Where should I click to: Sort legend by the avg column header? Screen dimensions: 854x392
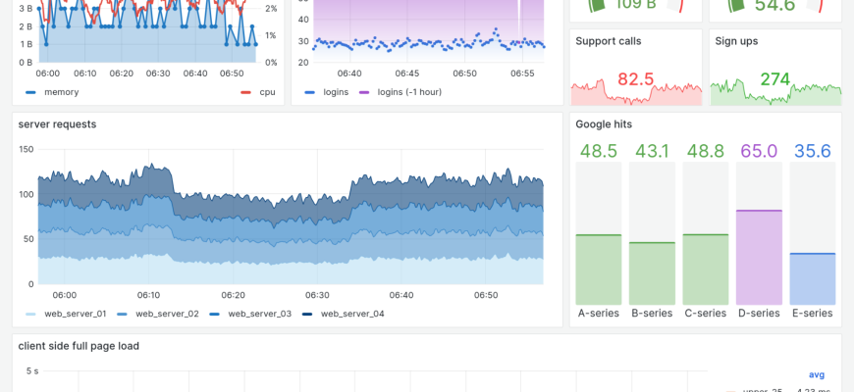(817, 374)
